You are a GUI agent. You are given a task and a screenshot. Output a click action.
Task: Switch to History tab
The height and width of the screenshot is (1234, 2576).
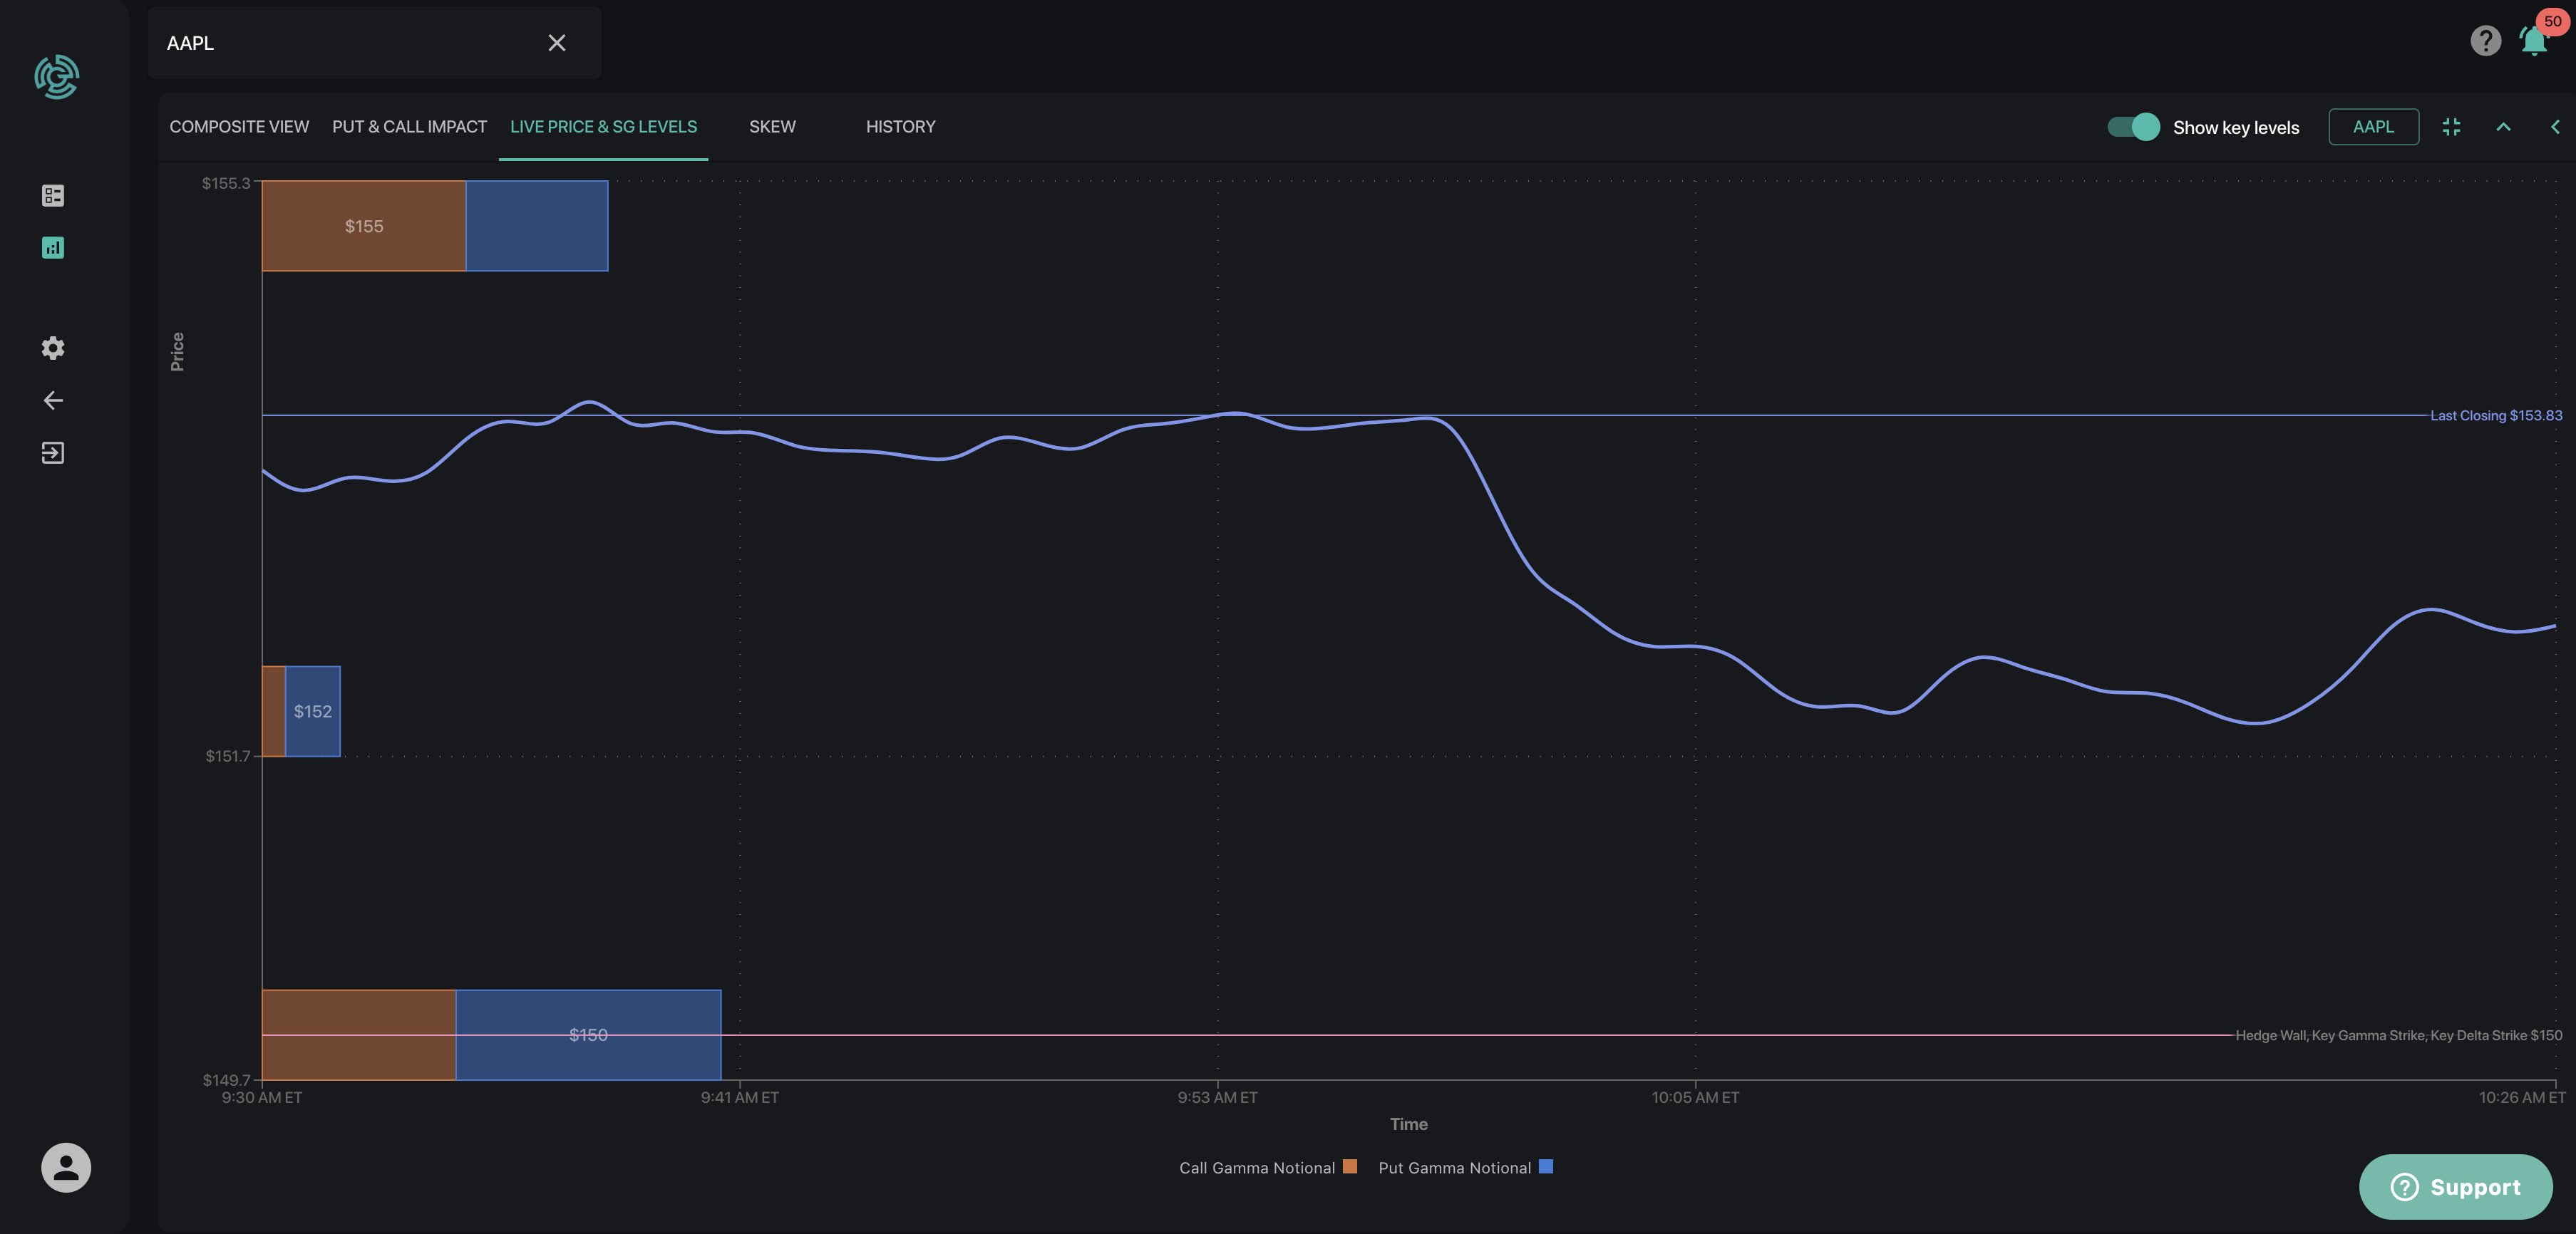click(x=900, y=127)
